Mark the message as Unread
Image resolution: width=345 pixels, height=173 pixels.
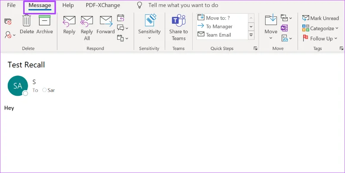(x=320, y=18)
